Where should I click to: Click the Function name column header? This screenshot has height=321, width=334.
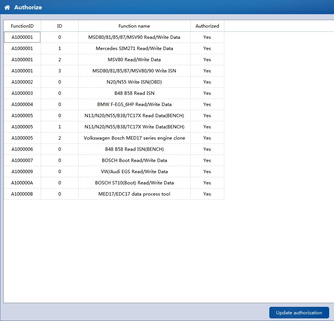pos(134,26)
